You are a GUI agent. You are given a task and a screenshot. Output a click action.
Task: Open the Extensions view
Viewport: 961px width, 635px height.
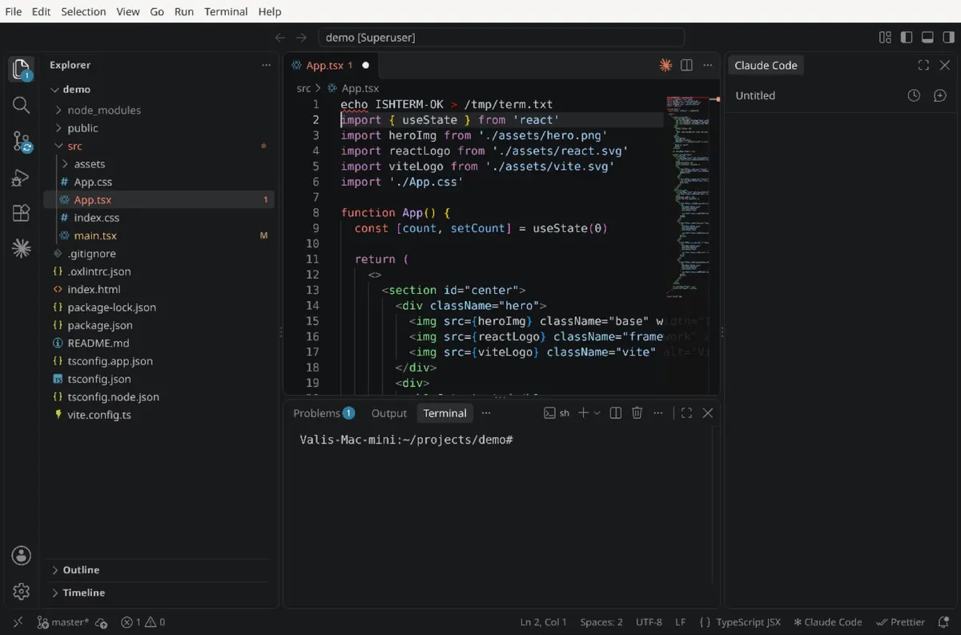point(22,213)
